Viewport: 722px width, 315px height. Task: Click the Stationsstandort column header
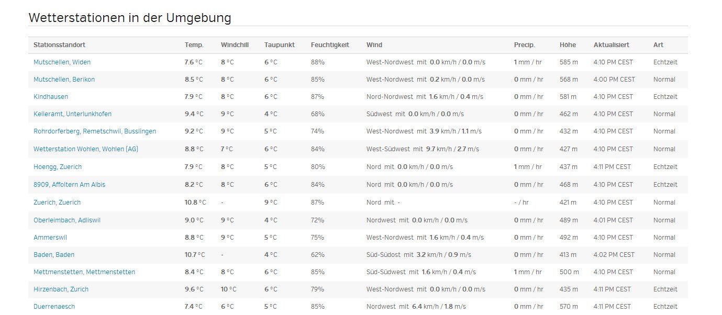coord(59,45)
